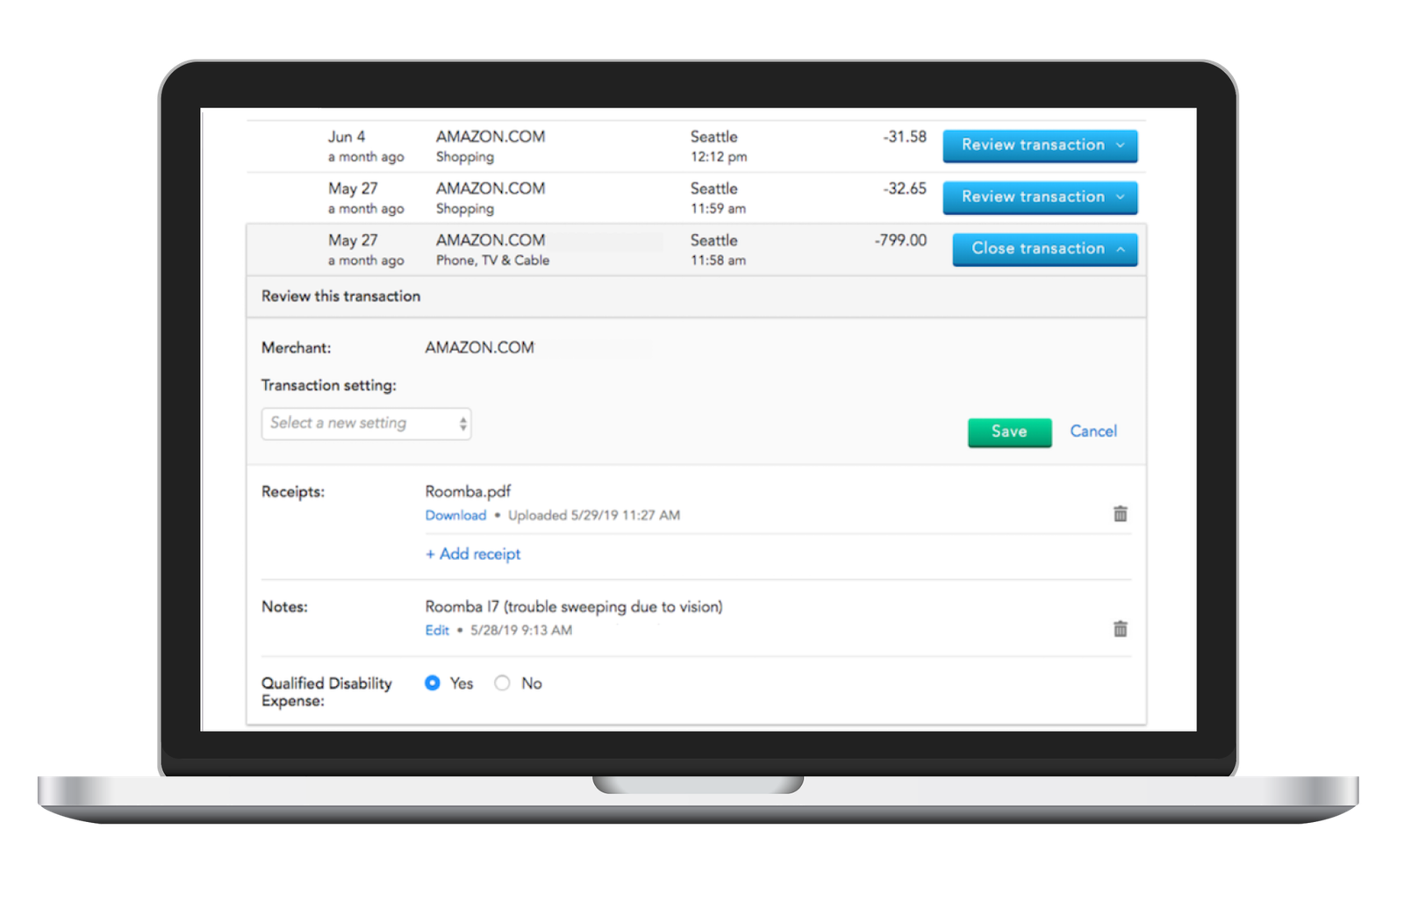The image size is (1404, 915).
Task: Click the stepper arrows on the setting selector
Action: click(x=462, y=423)
